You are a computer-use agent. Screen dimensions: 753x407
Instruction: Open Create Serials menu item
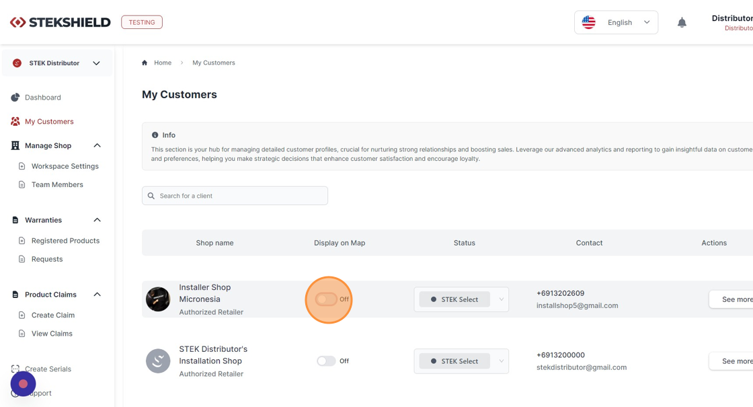48,369
